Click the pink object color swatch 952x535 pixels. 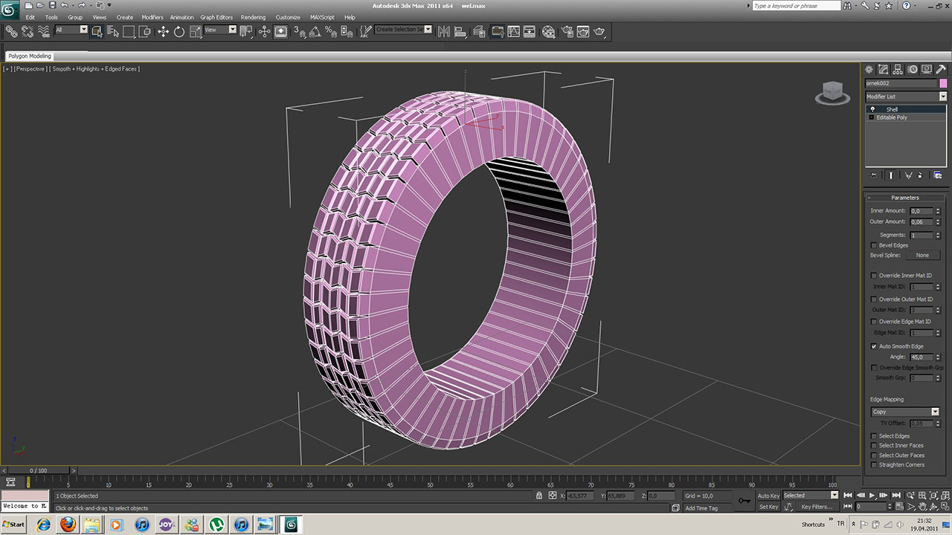click(x=943, y=83)
